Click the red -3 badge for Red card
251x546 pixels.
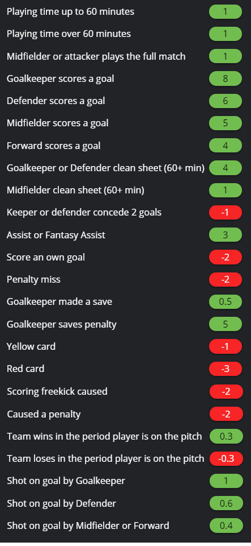[226, 369]
